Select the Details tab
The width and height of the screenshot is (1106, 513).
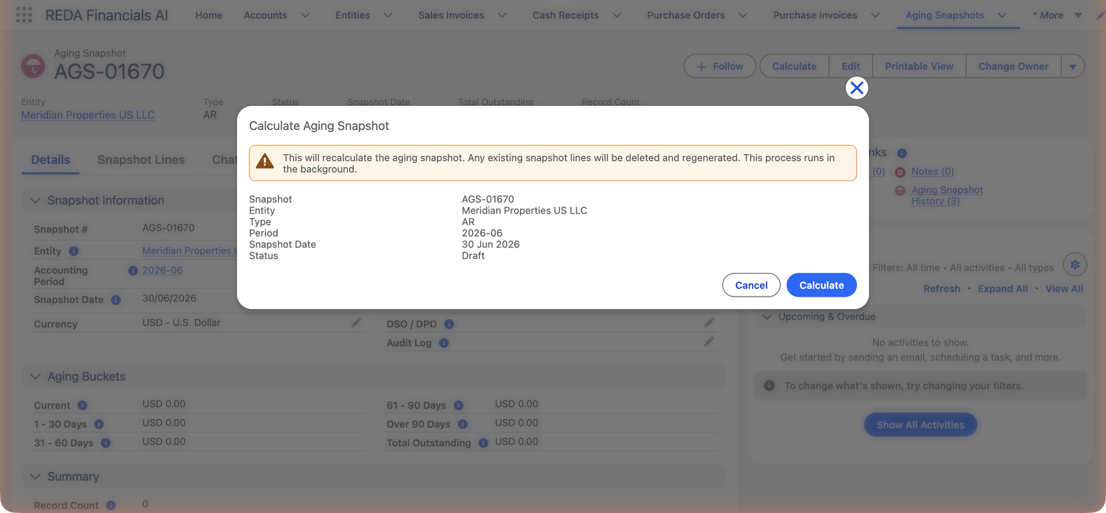[x=50, y=160]
